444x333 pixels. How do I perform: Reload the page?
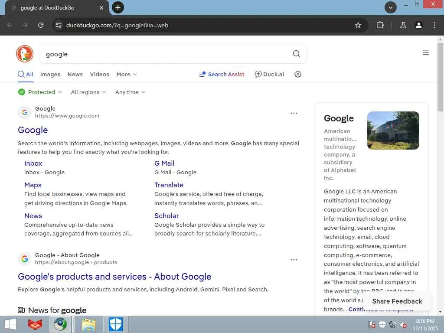click(41, 25)
